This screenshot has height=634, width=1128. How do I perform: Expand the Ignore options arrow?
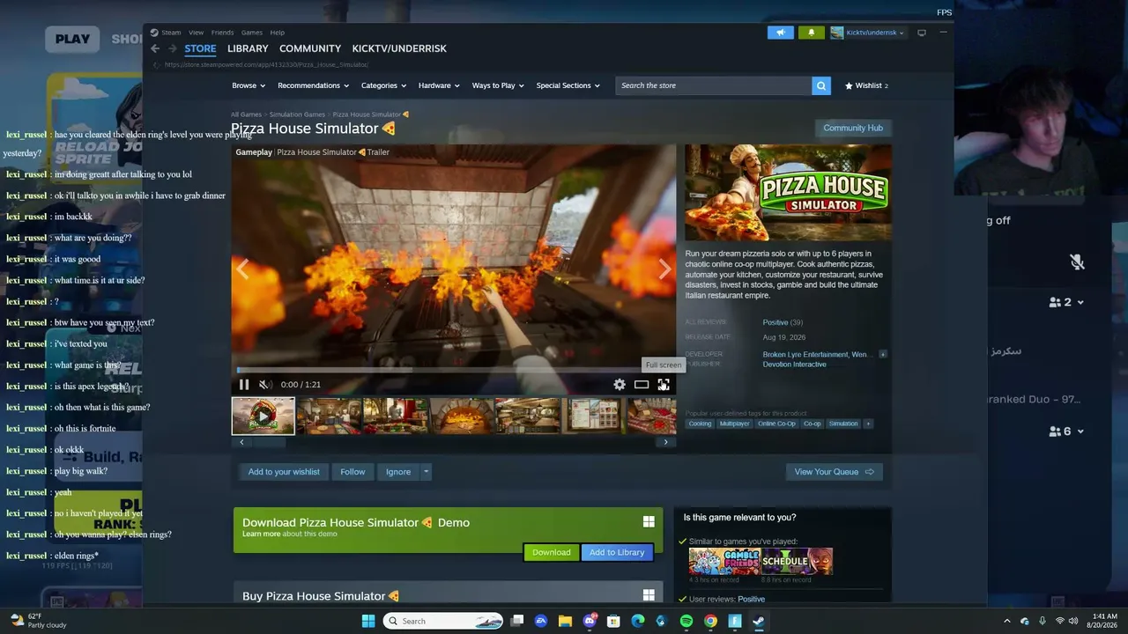coord(426,472)
